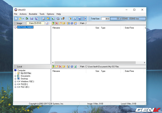Expand the Documents tree node
The width and height of the screenshot is (162, 113).
click(x=15, y=76)
